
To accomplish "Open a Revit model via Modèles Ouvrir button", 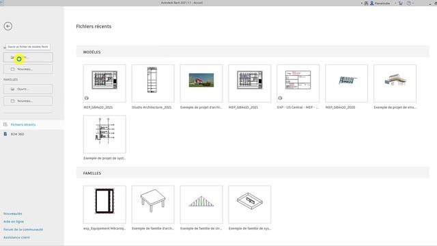I will 28,57.
